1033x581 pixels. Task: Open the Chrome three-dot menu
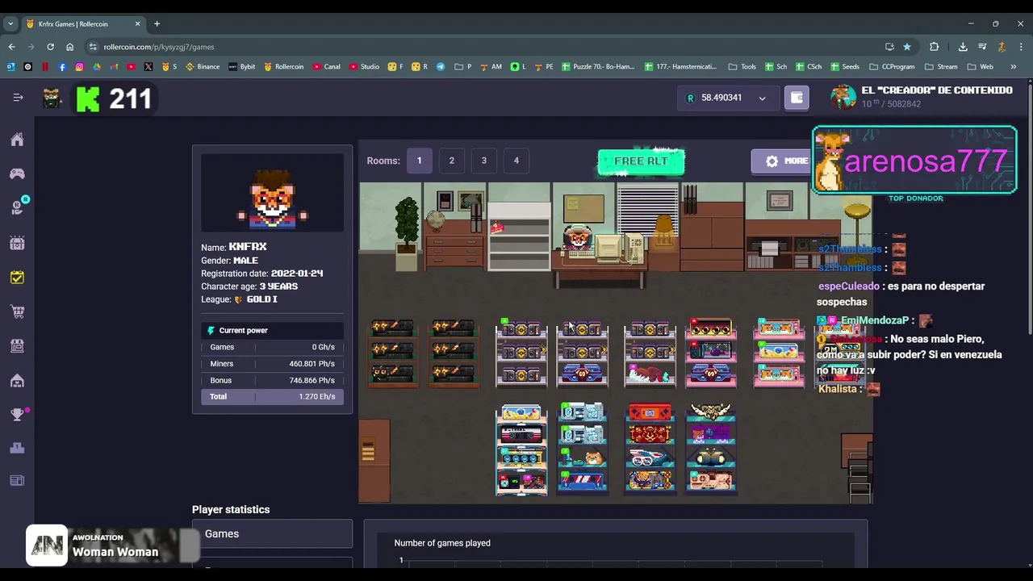point(1021,47)
